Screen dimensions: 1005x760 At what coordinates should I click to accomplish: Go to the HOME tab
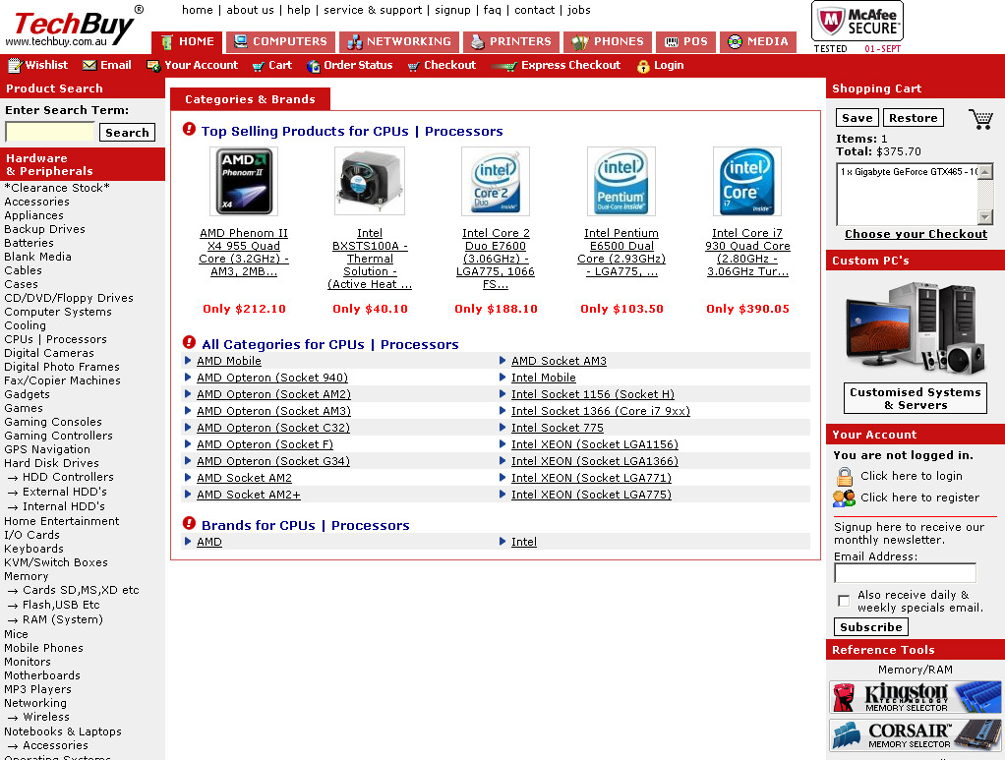(187, 42)
